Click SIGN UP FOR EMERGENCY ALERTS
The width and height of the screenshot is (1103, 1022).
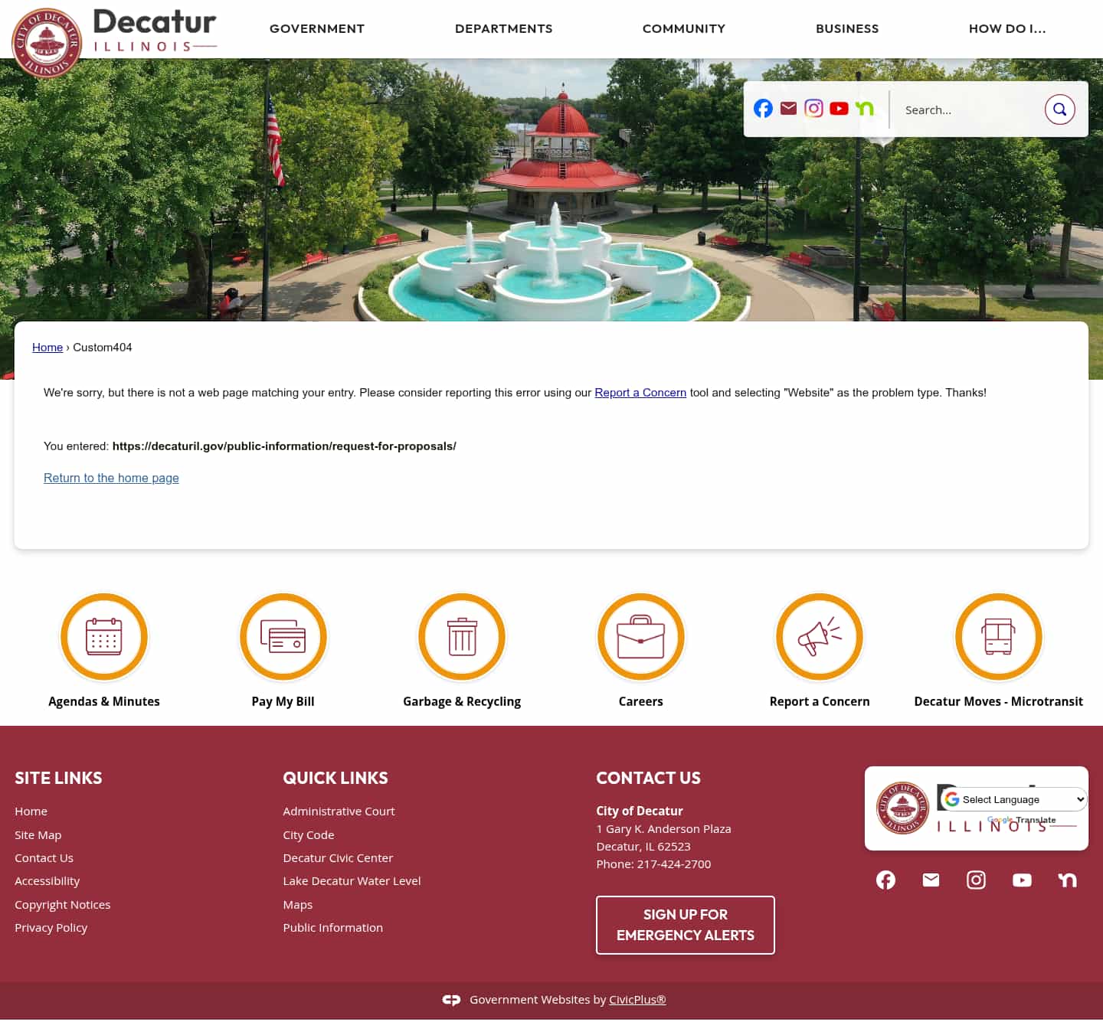[685, 925]
